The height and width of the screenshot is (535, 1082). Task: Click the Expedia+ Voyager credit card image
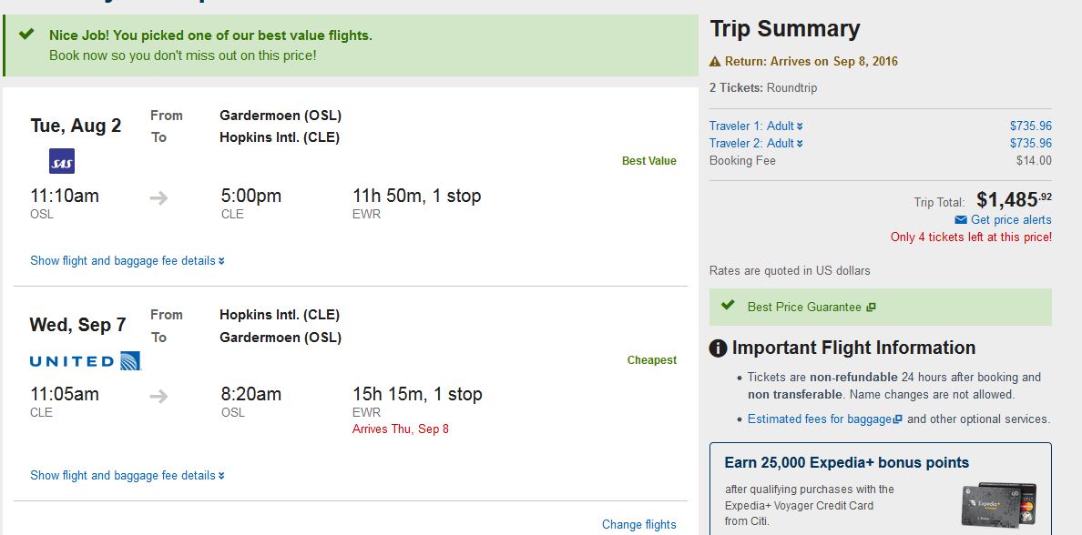pos(998,505)
